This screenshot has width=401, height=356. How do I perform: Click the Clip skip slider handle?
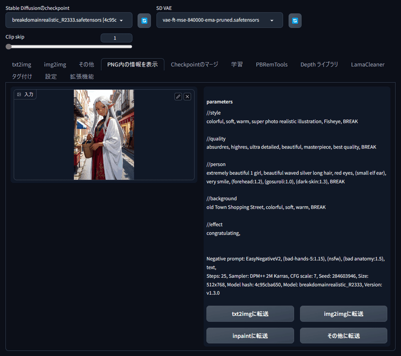pyautogui.click(x=9, y=47)
